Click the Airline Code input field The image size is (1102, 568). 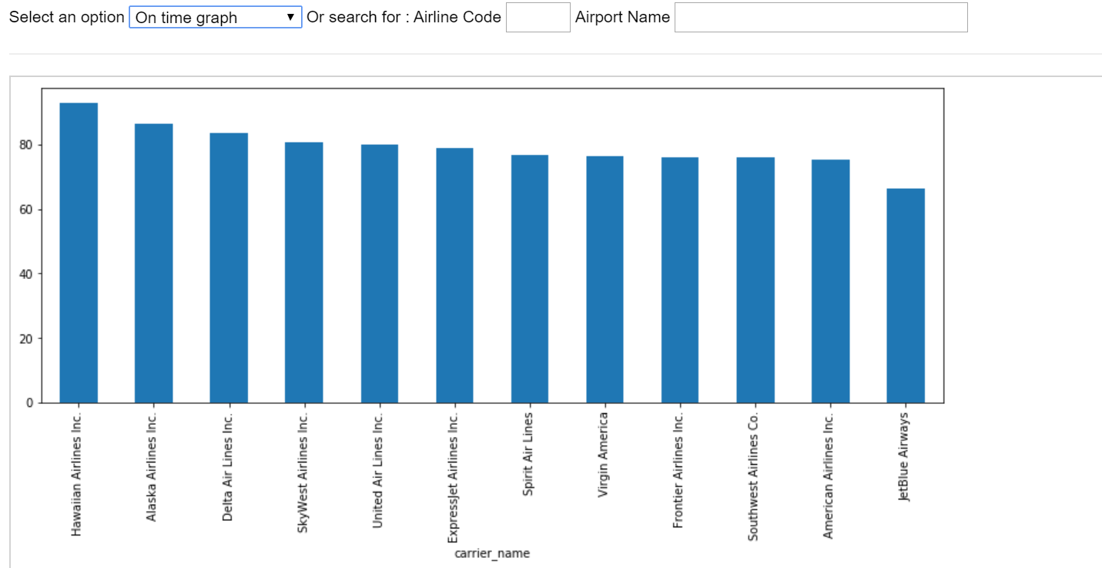[538, 17]
